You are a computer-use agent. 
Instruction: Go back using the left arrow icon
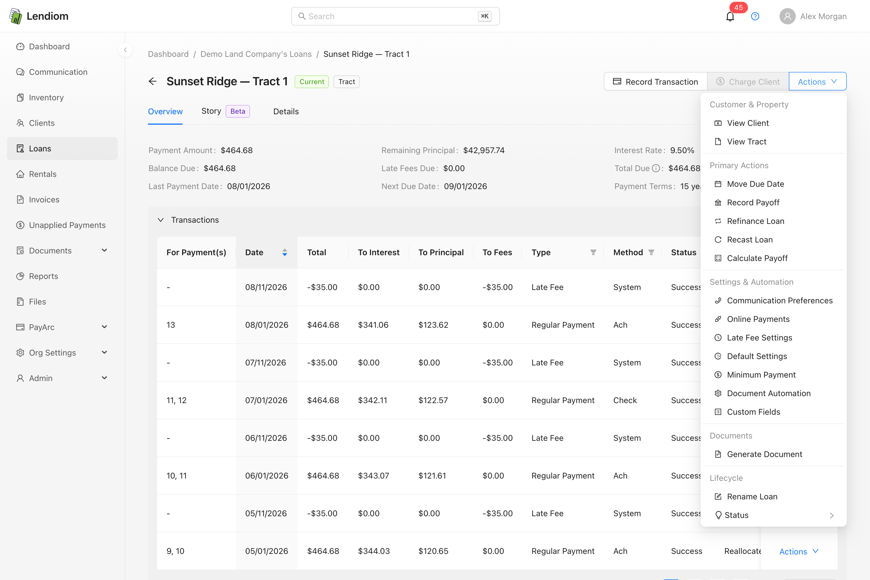(x=153, y=81)
